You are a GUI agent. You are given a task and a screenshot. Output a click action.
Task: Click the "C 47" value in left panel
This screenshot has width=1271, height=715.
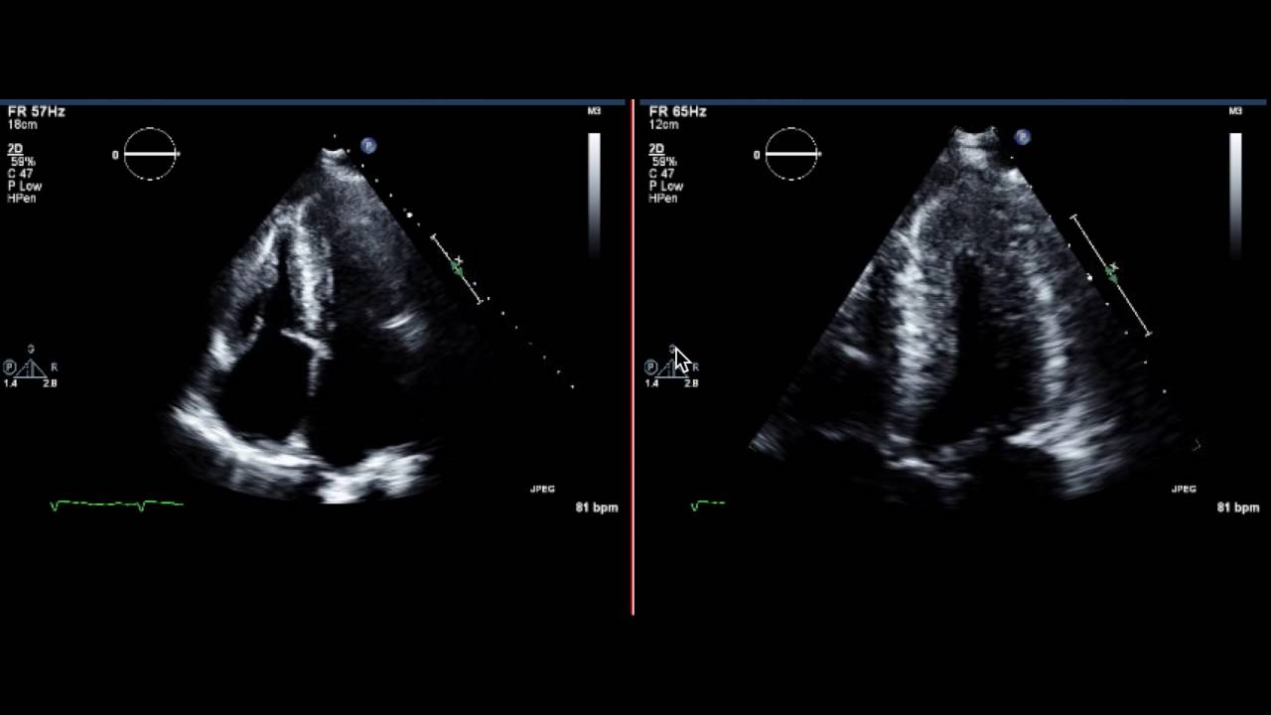pyautogui.click(x=21, y=174)
